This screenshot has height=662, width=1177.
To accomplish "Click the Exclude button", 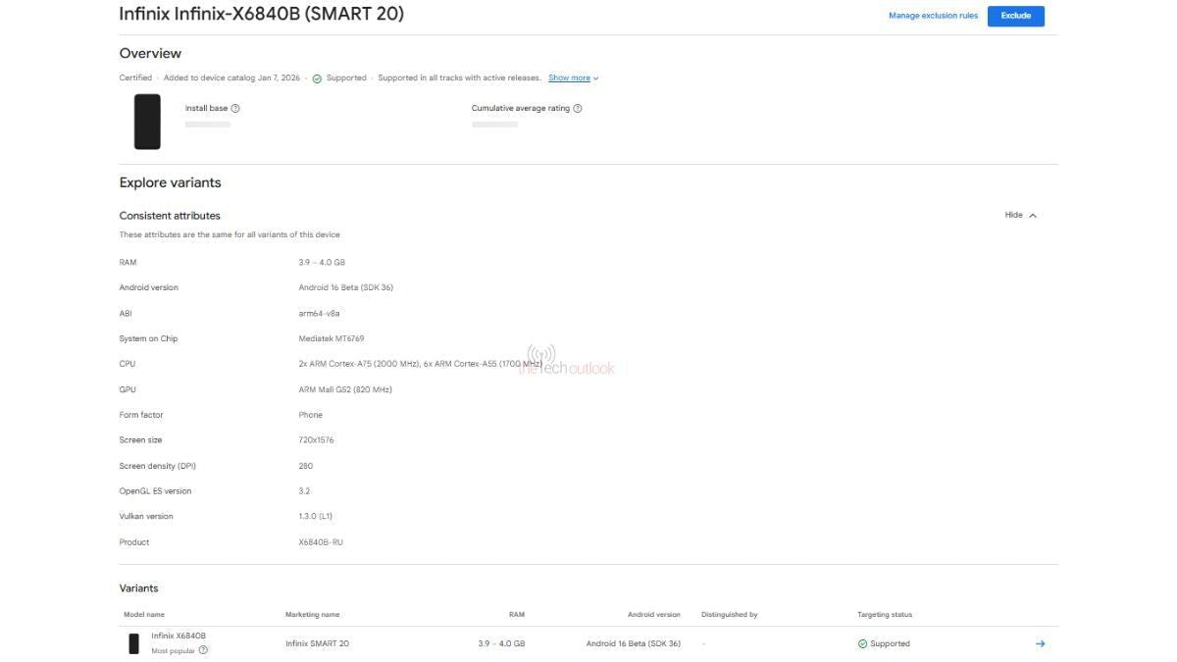I will pyautogui.click(x=1015, y=15).
